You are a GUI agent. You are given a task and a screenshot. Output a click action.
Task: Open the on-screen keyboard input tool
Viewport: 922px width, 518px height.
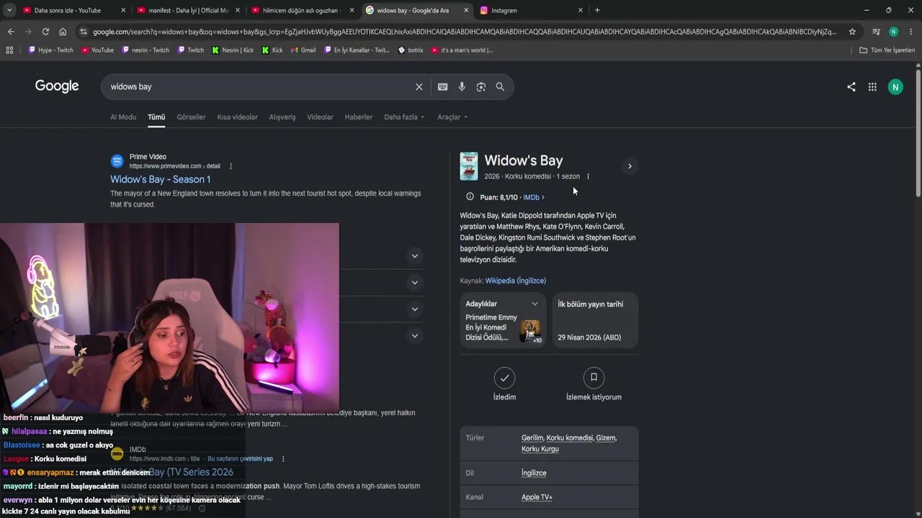(x=442, y=87)
